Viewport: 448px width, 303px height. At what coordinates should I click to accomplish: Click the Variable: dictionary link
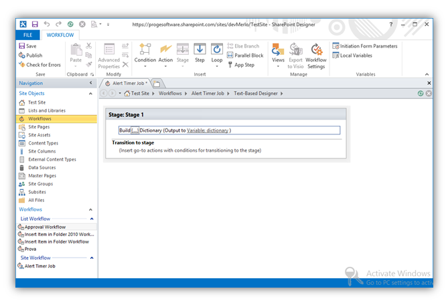click(x=208, y=130)
